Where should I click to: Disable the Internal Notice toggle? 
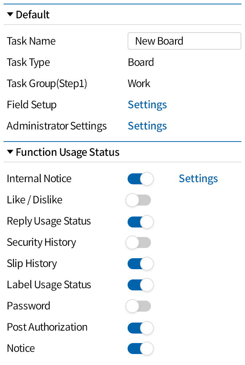click(x=140, y=179)
